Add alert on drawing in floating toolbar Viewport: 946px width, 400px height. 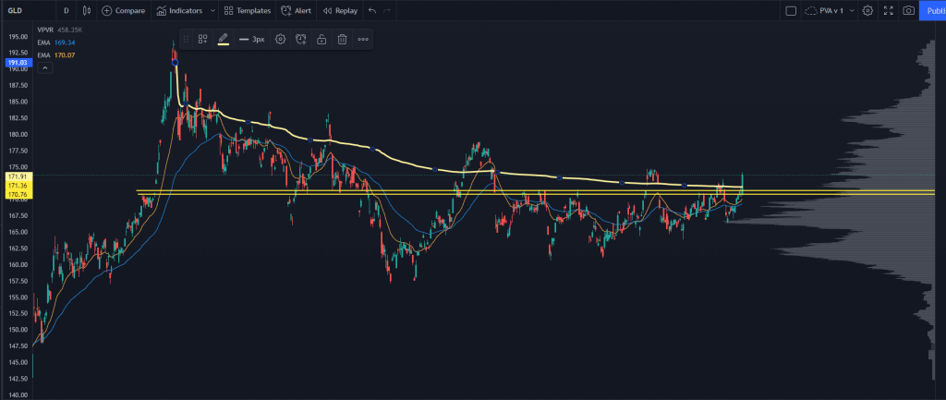pyautogui.click(x=301, y=39)
